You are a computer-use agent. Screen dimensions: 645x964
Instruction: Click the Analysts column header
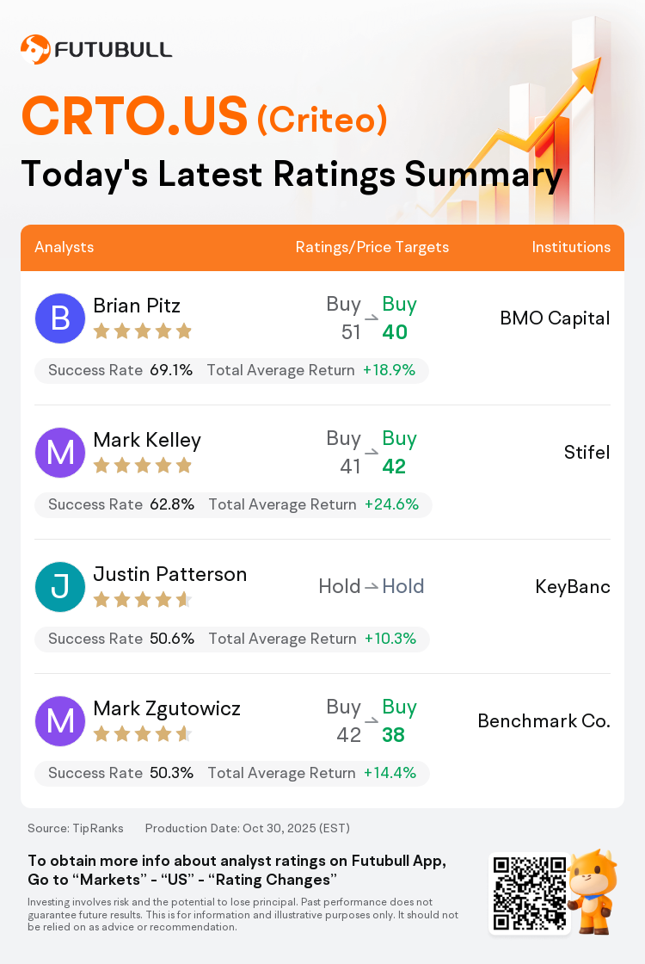[64, 247]
